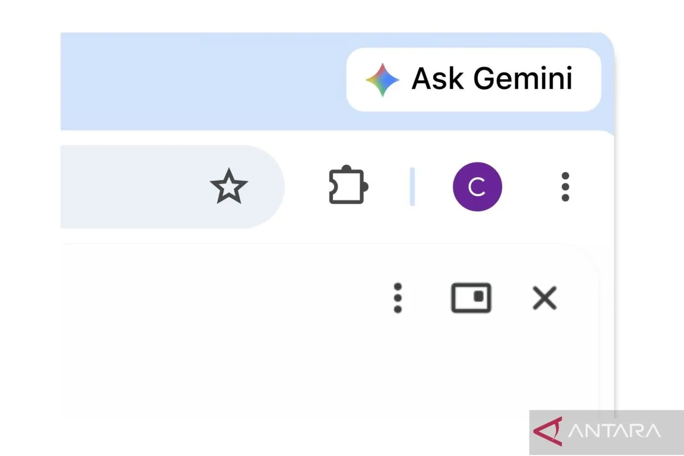Focus the address bar field
The width and height of the screenshot is (684, 456).
172,187
